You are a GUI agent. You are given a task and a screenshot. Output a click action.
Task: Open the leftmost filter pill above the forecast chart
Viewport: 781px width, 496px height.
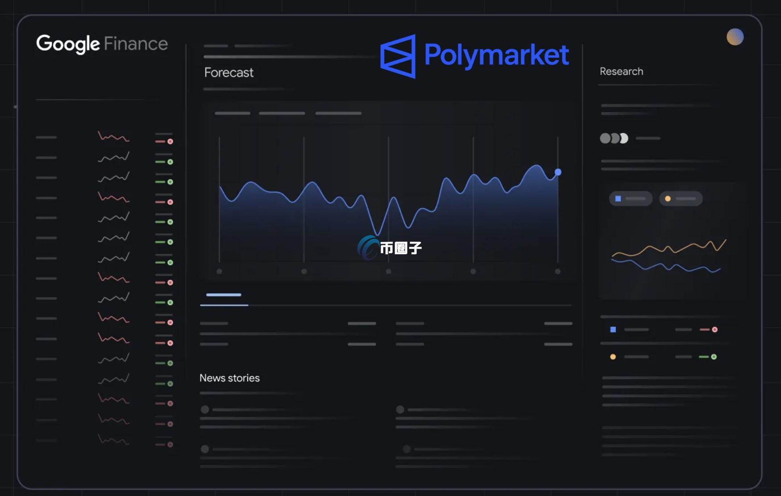tap(232, 113)
